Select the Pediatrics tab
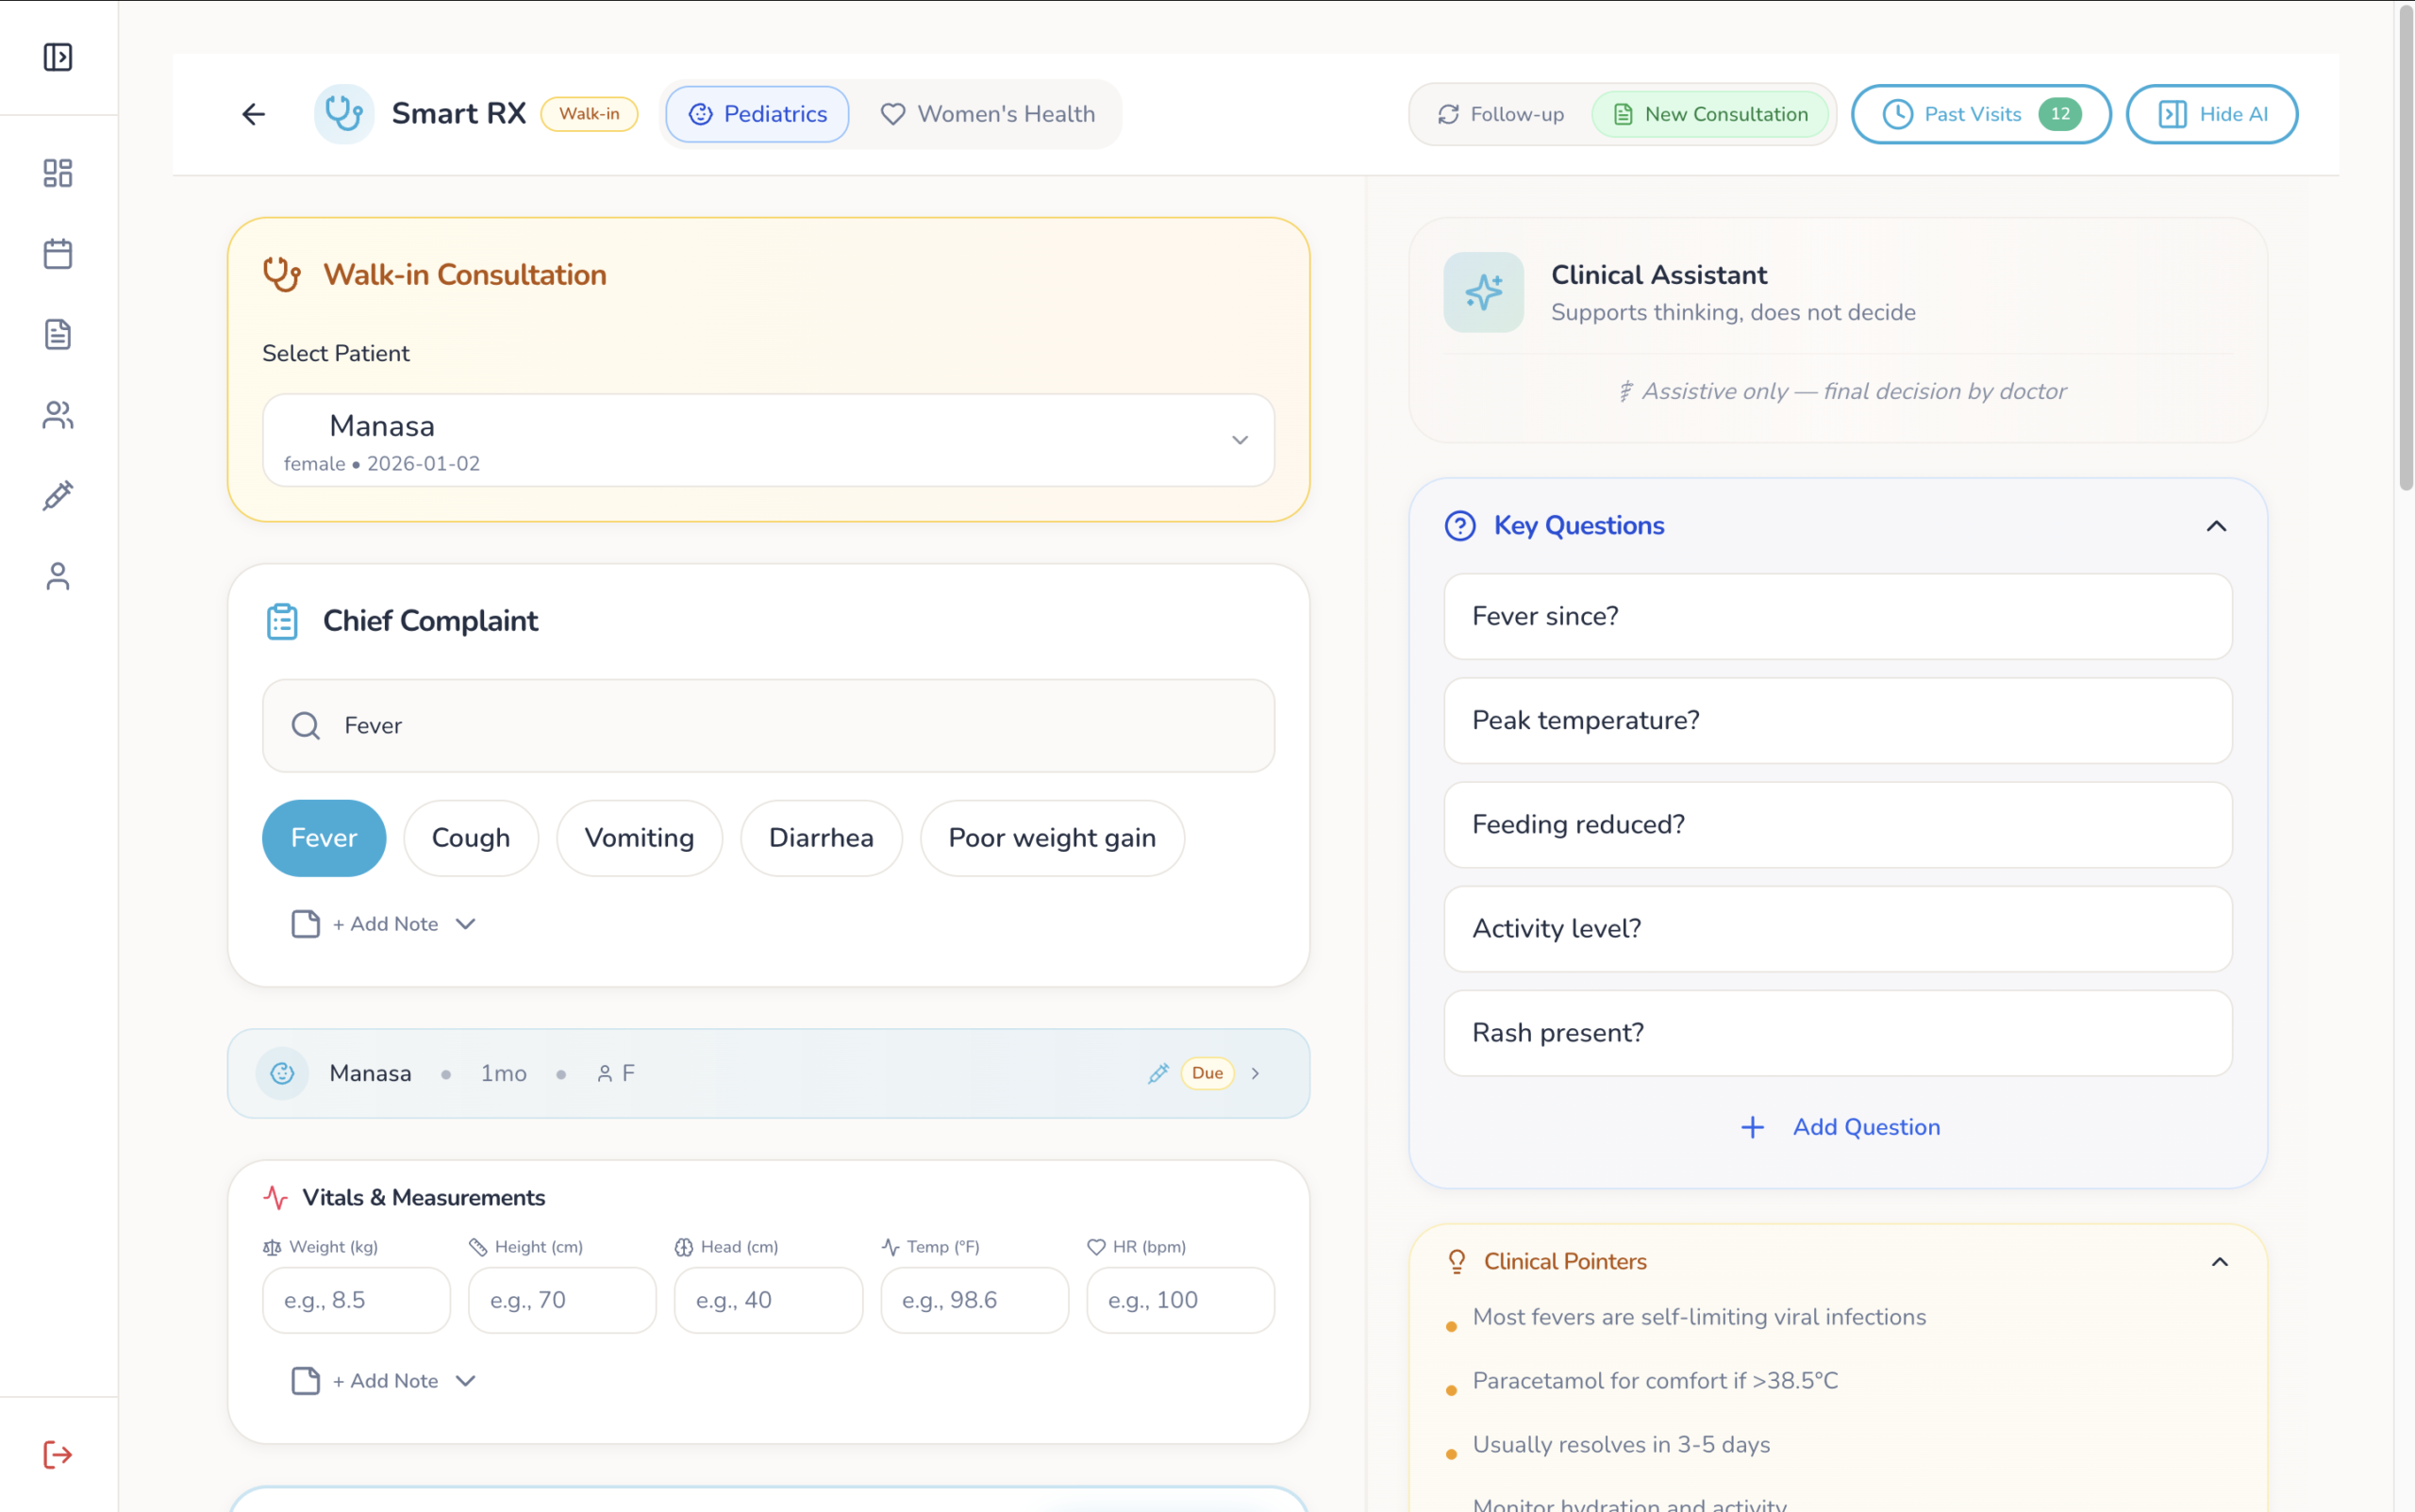Image resolution: width=2415 pixels, height=1512 pixels. pyautogui.click(x=758, y=114)
